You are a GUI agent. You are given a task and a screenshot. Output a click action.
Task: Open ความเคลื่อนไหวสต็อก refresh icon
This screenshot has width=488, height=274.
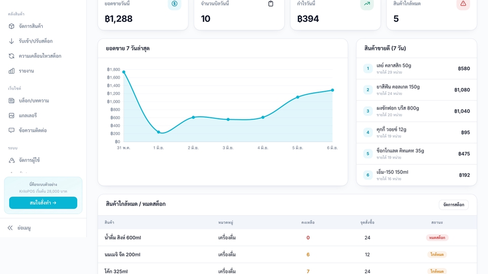12,56
